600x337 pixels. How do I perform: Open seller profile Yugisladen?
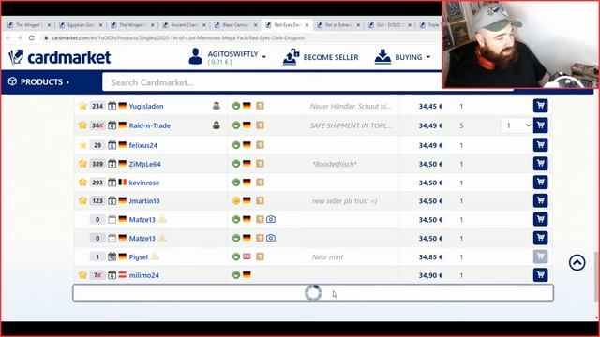tap(146, 106)
